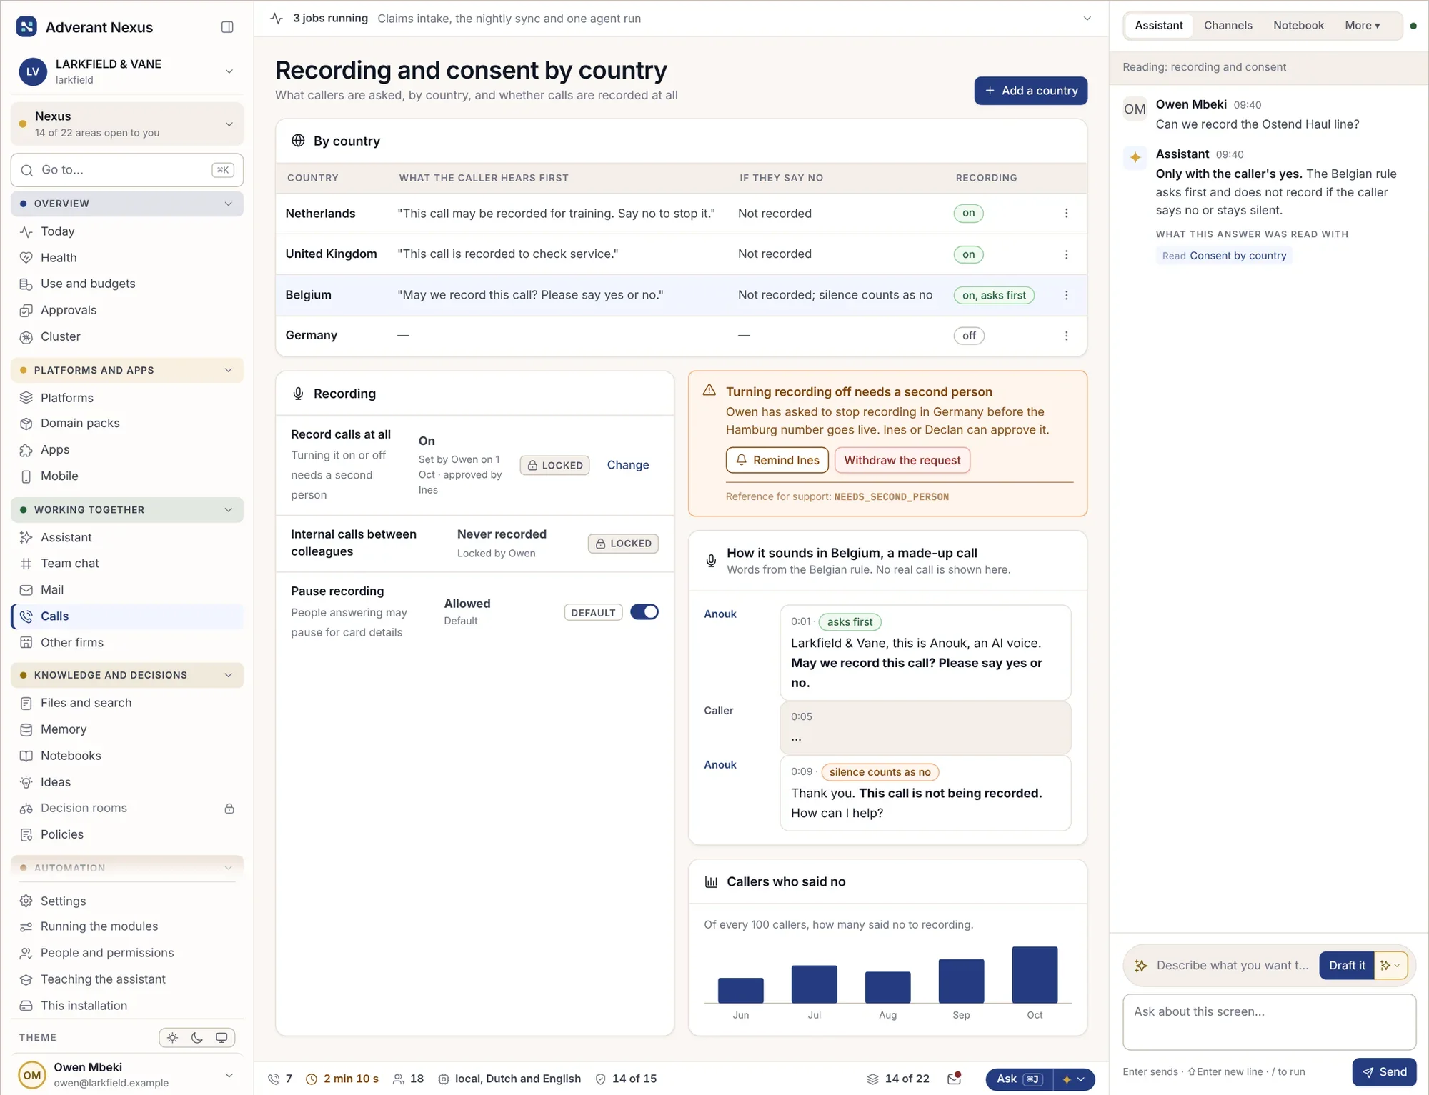Image resolution: width=1429 pixels, height=1095 pixels.
Task: Open Ask button extra options
Action: 1074,1079
